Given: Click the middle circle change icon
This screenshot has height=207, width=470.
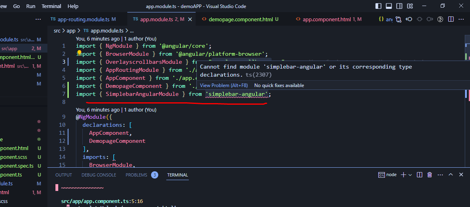Looking at the screenshot, I should [419, 19].
